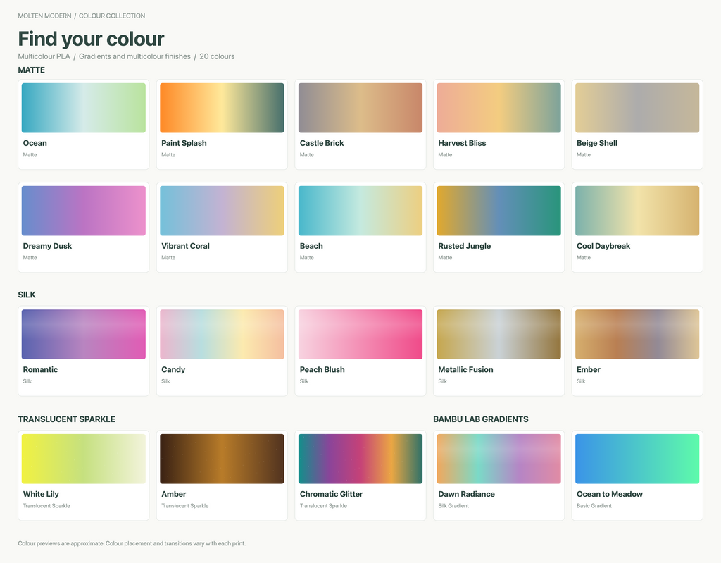Click the 'Silk' label under Ember
Image resolution: width=721 pixels, height=563 pixels.
(x=581, y=382)
